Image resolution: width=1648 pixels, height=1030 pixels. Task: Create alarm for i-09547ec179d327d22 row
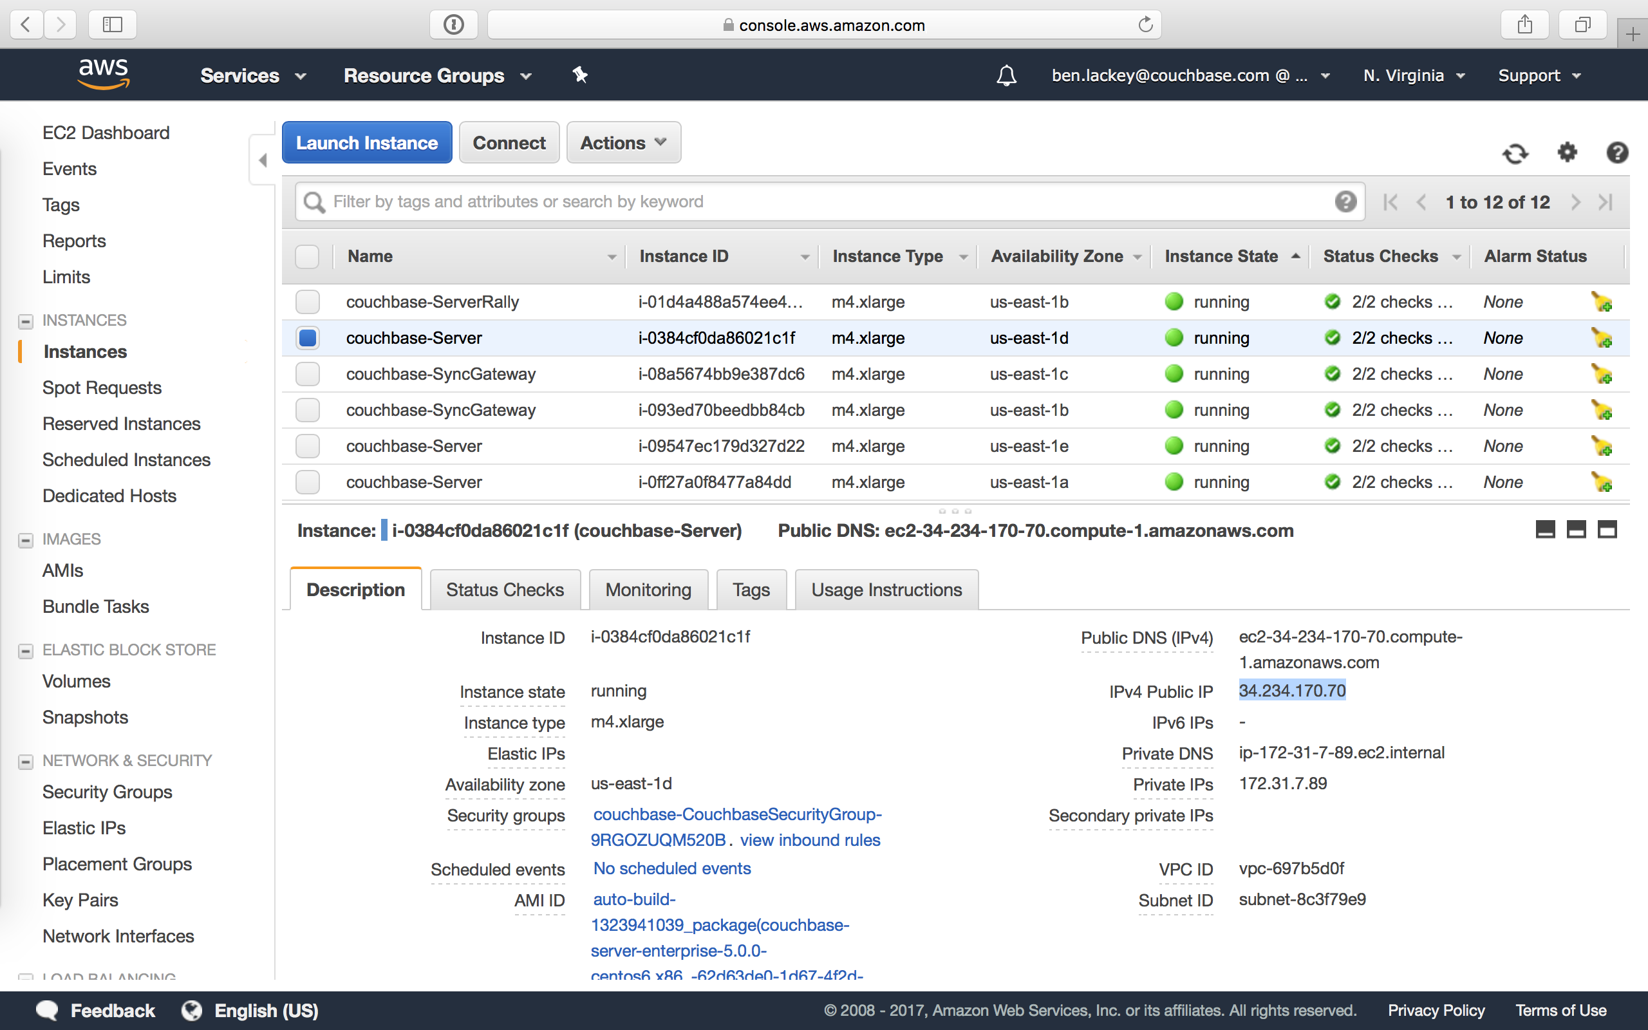click(x=1601, y=446)
